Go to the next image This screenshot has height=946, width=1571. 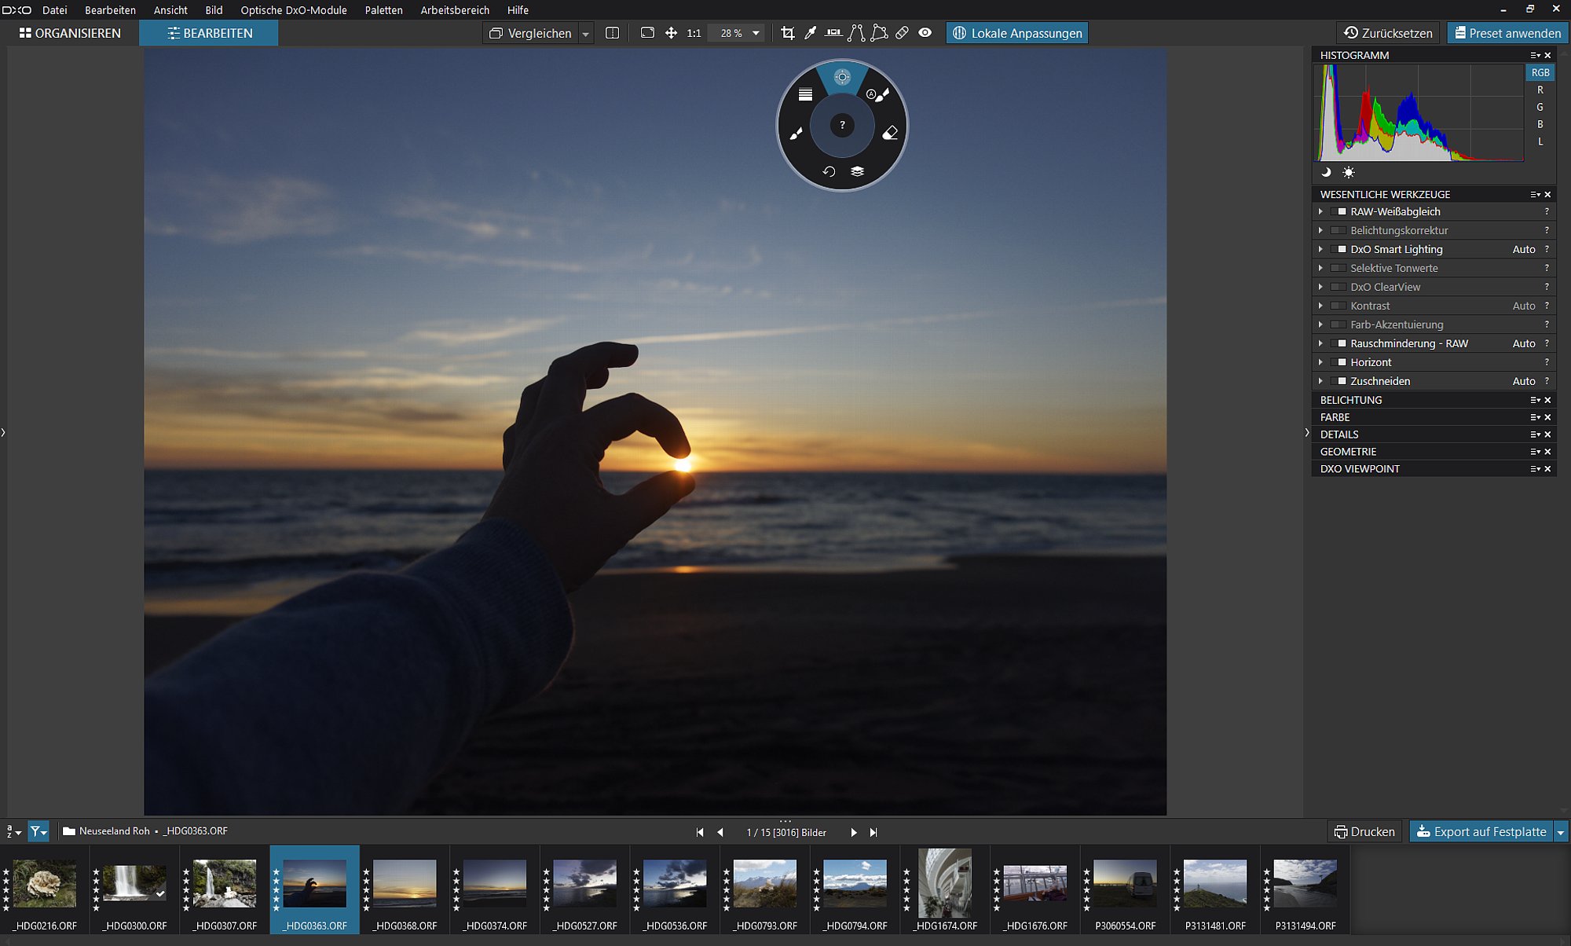pos(854,832)
